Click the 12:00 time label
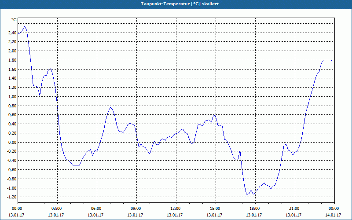 [176, 209]
